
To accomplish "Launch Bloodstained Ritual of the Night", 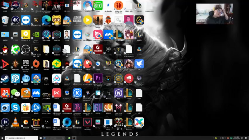I will click(77, 109).
